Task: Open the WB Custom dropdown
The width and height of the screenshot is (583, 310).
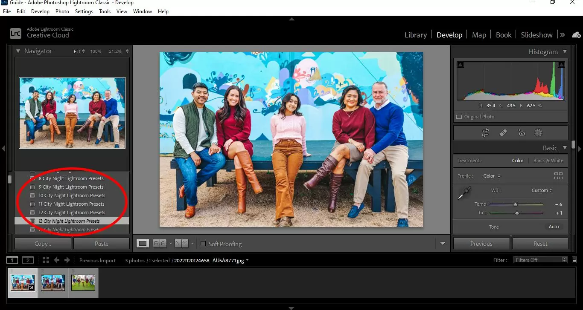Action: pyautogui.click(x=542, y=190)
